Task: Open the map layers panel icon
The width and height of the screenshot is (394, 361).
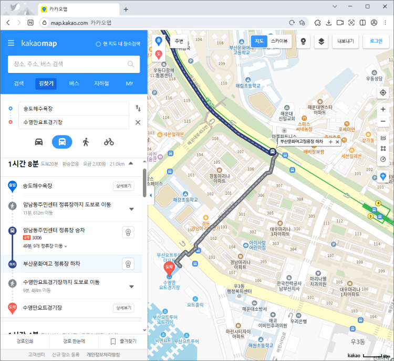Action: click(322, 41)
